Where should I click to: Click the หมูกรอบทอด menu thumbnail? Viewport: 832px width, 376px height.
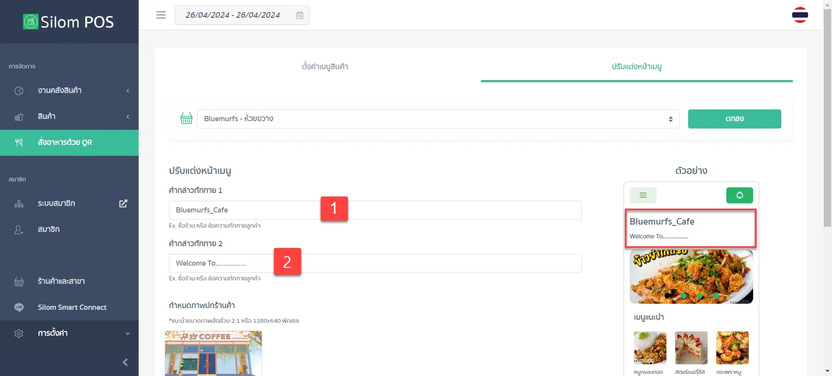click(650, 348)
